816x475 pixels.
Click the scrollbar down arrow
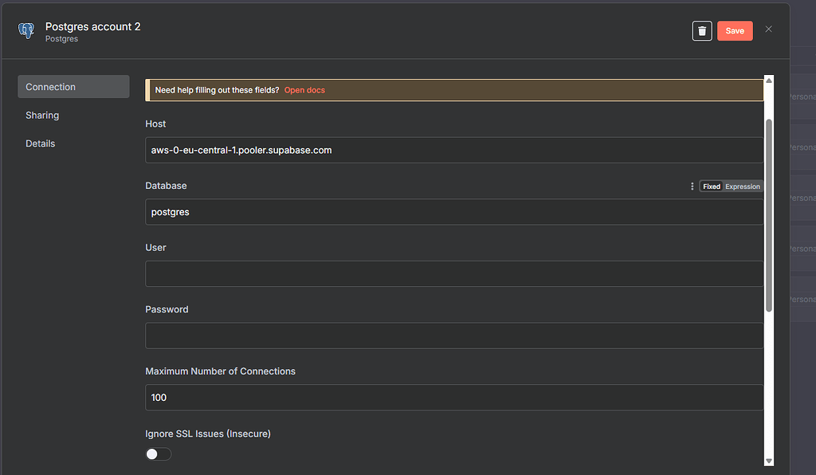click(768, 461)
